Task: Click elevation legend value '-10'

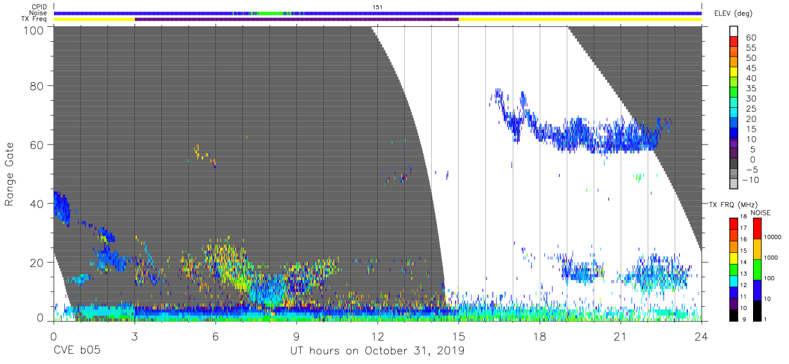Action: coord(752,180)
